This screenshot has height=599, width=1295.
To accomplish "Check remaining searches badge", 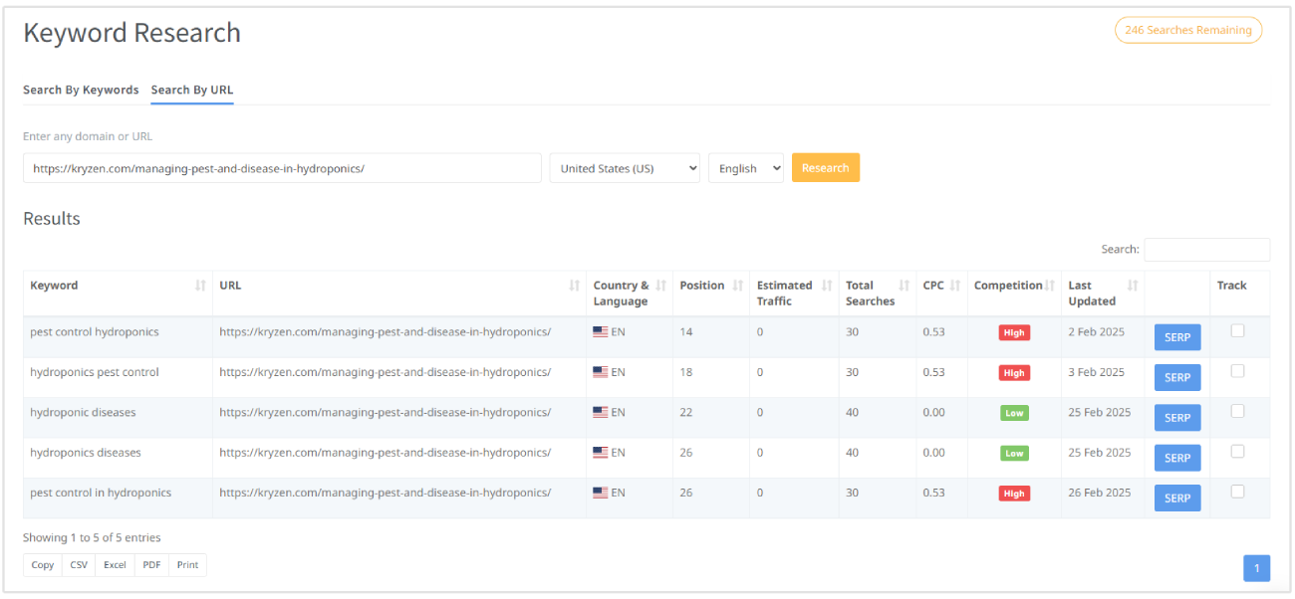I will coord(1187,30).
